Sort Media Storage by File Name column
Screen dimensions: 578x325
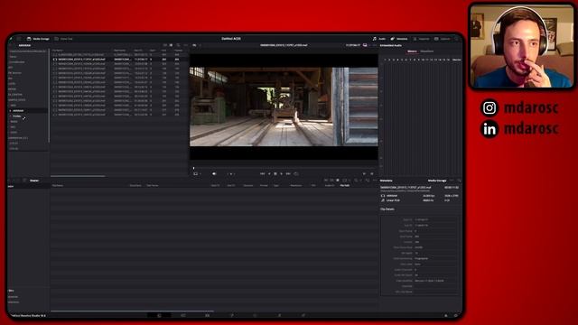pos(58,51)
